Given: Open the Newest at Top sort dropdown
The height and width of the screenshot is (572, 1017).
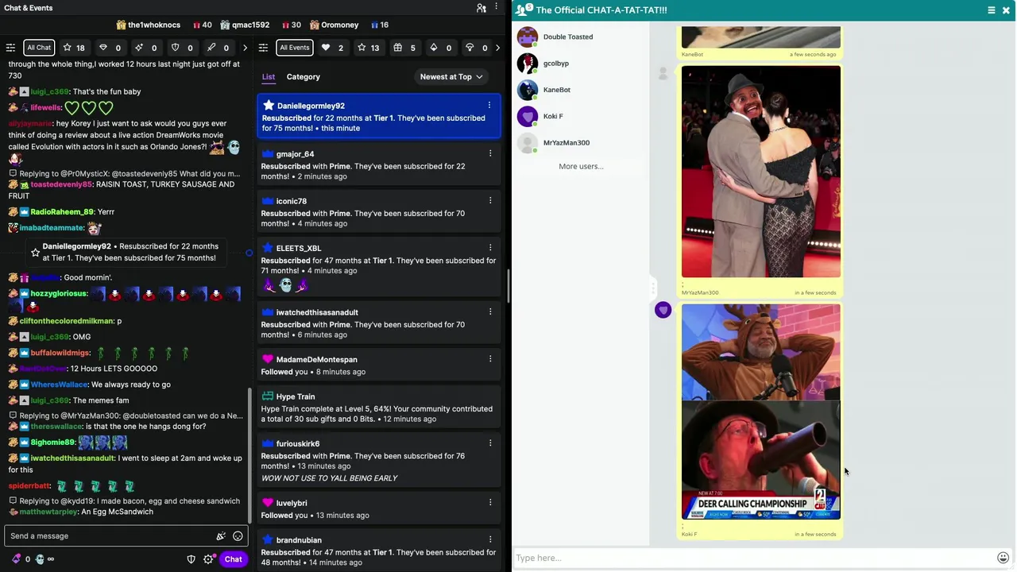Looking at the screenshot, I should tap(451, 77).
